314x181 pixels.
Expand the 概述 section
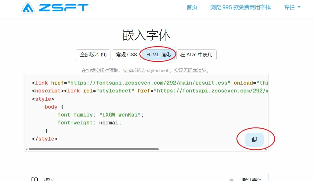pos(49,179)
